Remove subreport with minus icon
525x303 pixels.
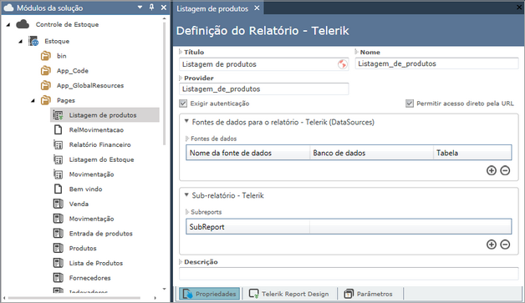pos(505,245)
